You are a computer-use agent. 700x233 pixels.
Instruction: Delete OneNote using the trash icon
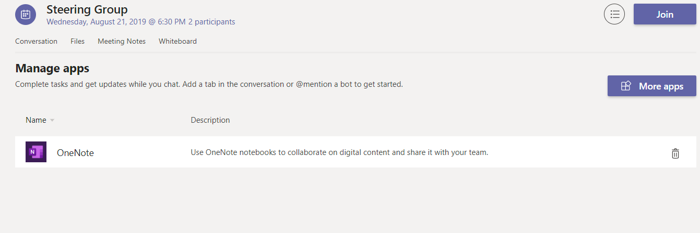[x=675, y=153]
